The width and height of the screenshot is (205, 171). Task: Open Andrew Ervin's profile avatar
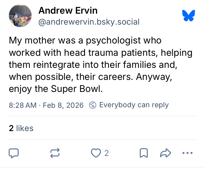(20, 16)
